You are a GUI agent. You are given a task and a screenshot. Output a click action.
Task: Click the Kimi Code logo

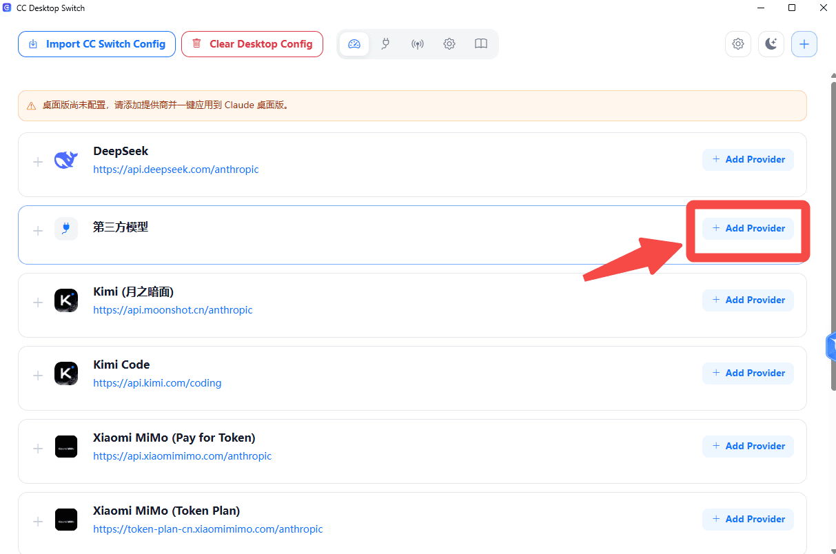[66, 373]
